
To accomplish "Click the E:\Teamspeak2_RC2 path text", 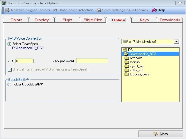I will (x=28, y=48).
